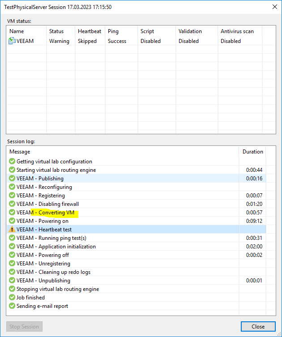Click the Validation column header
Viewport: 282px width, 337px height.
click(197, 31)
